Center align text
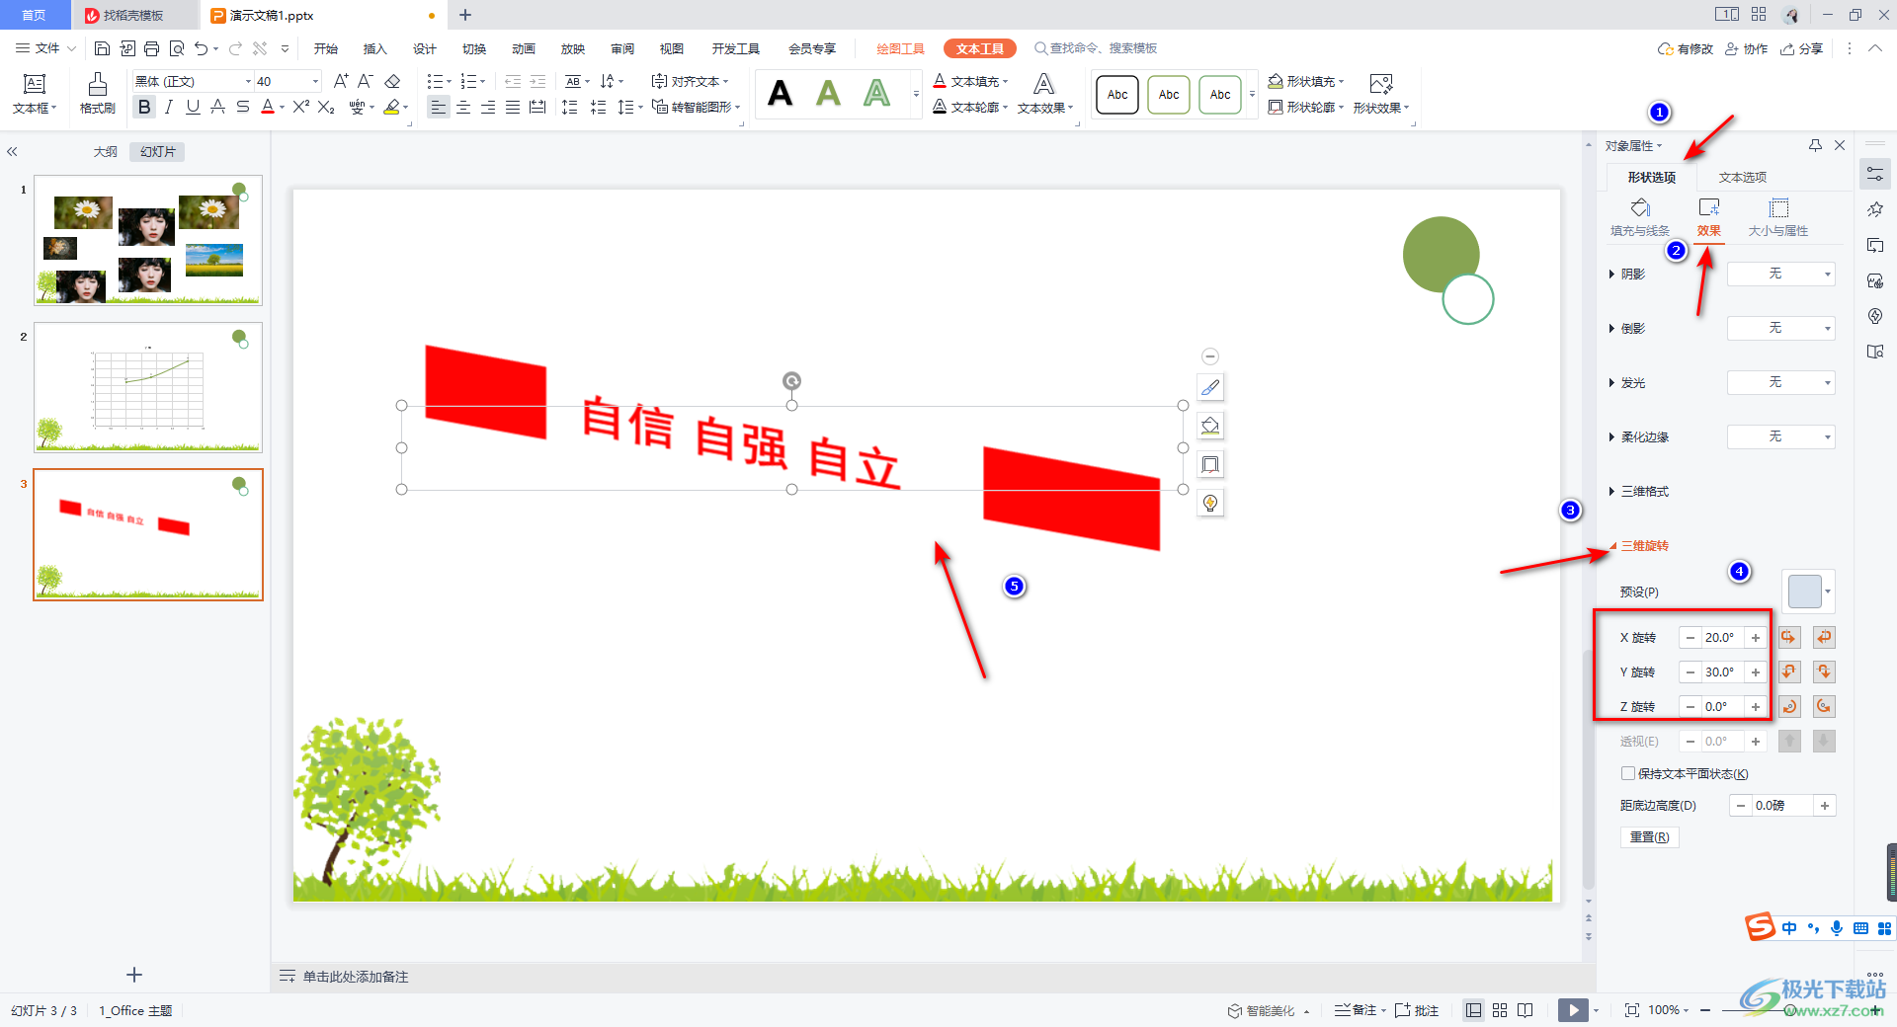1897x1027 pixels. pyautogui.click(x=463, y=107)
